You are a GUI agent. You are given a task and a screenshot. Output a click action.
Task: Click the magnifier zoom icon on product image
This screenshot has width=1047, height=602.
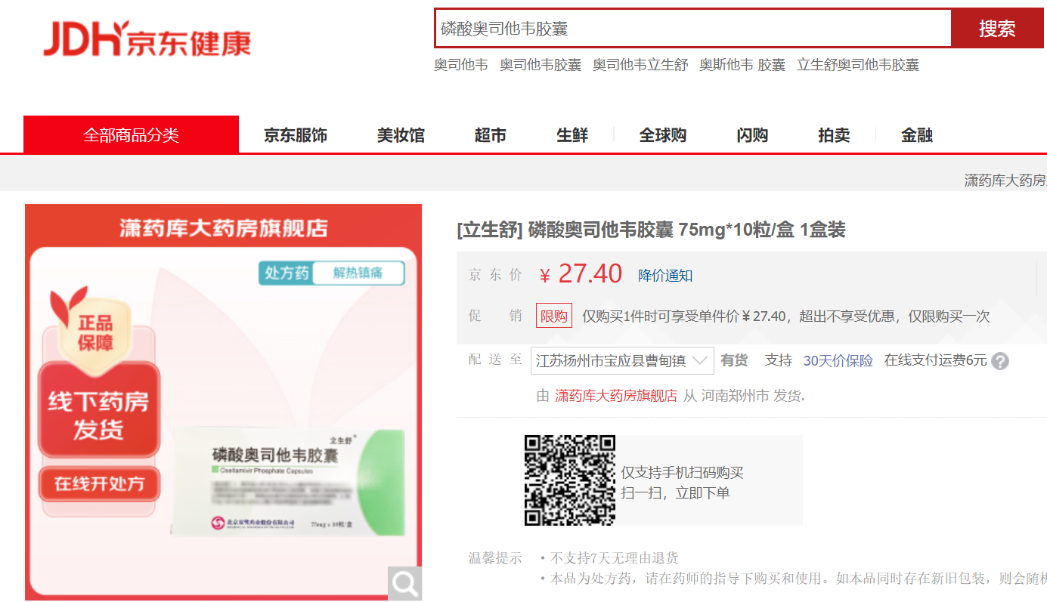pos(405,582)
